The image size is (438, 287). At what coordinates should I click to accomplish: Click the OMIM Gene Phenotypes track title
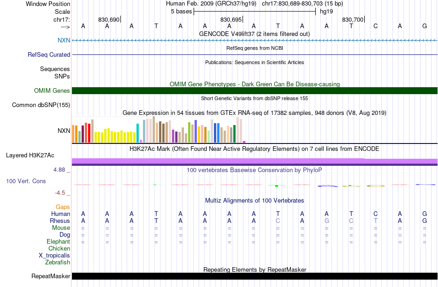pos(255,84)
